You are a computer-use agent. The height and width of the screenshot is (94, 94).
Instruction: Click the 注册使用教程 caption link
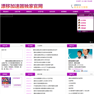click(17, 85)
